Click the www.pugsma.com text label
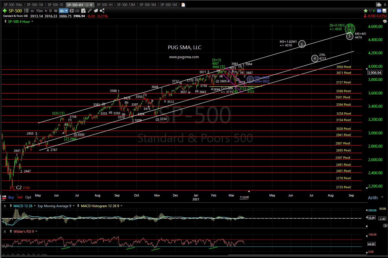Screen dimensions: 388x258 click(x=184, y=57)
